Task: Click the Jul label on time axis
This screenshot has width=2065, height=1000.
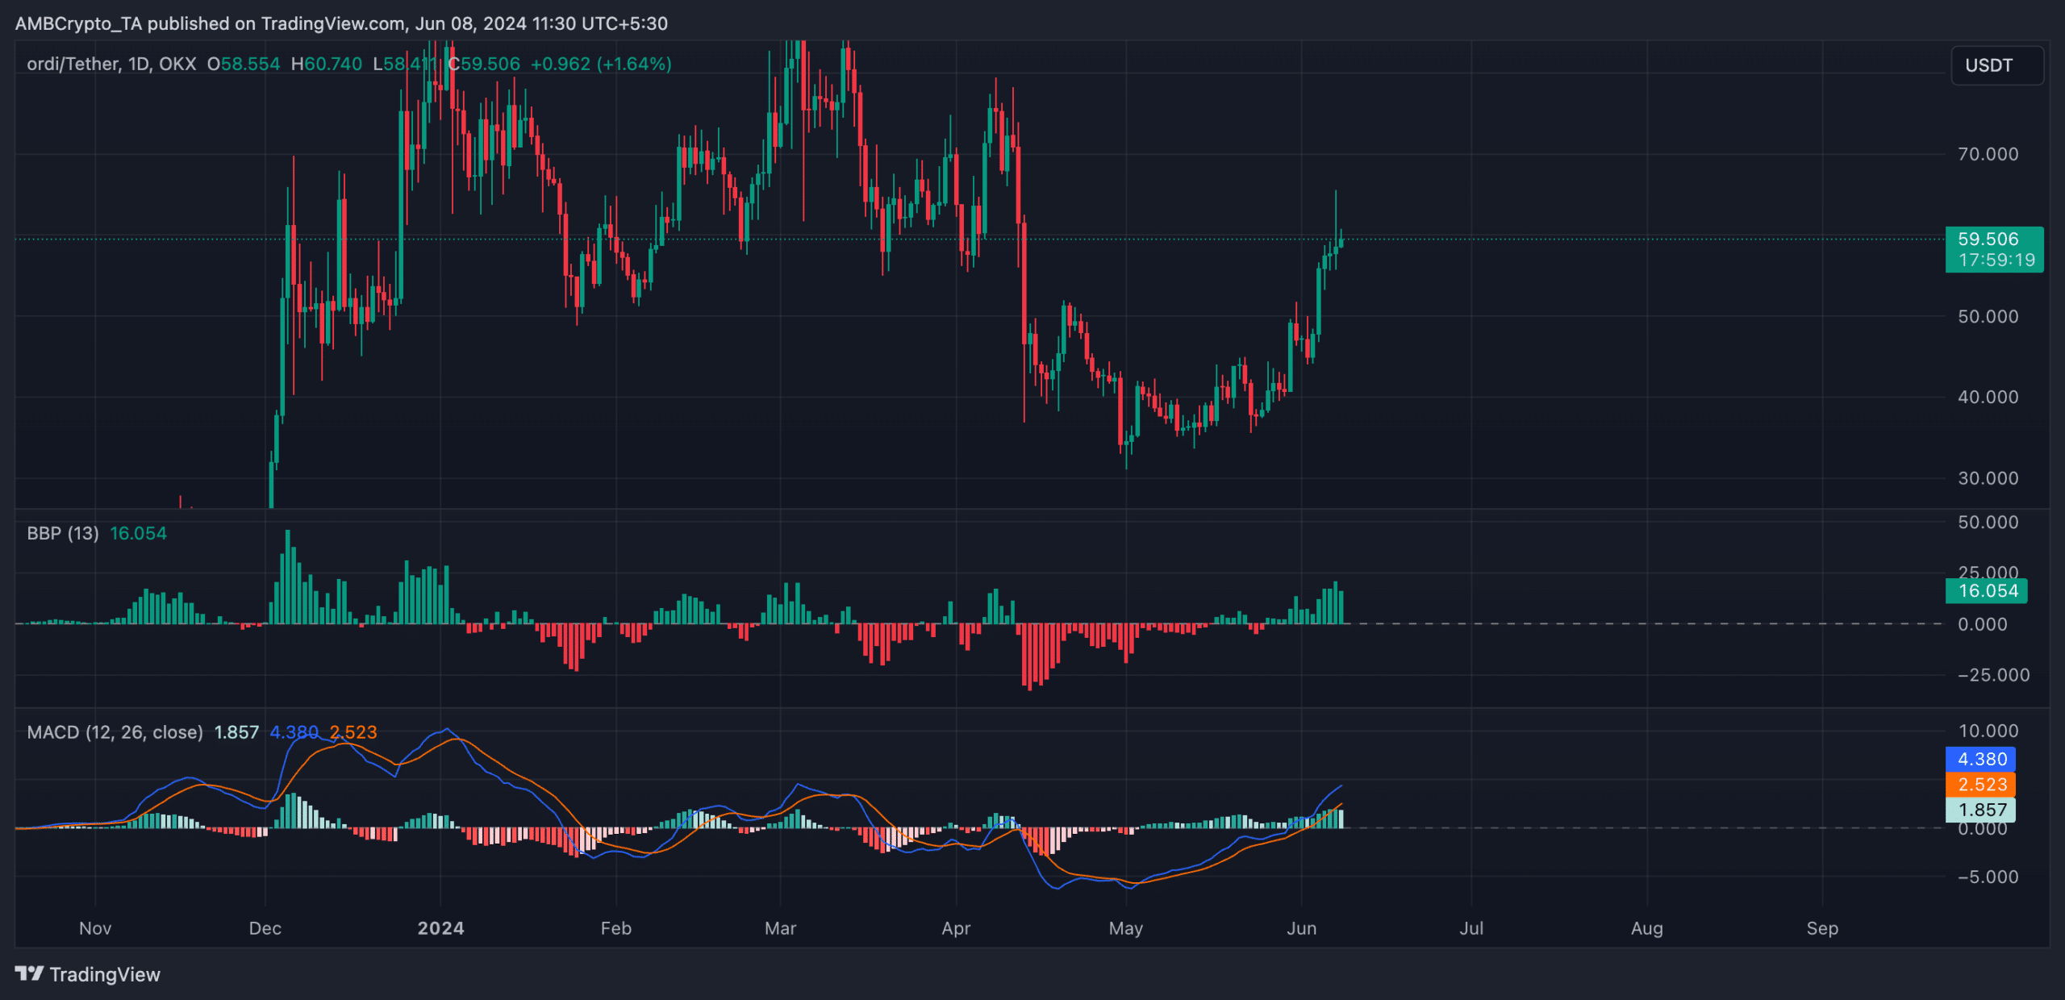Action: click(x=1471, y=928)
